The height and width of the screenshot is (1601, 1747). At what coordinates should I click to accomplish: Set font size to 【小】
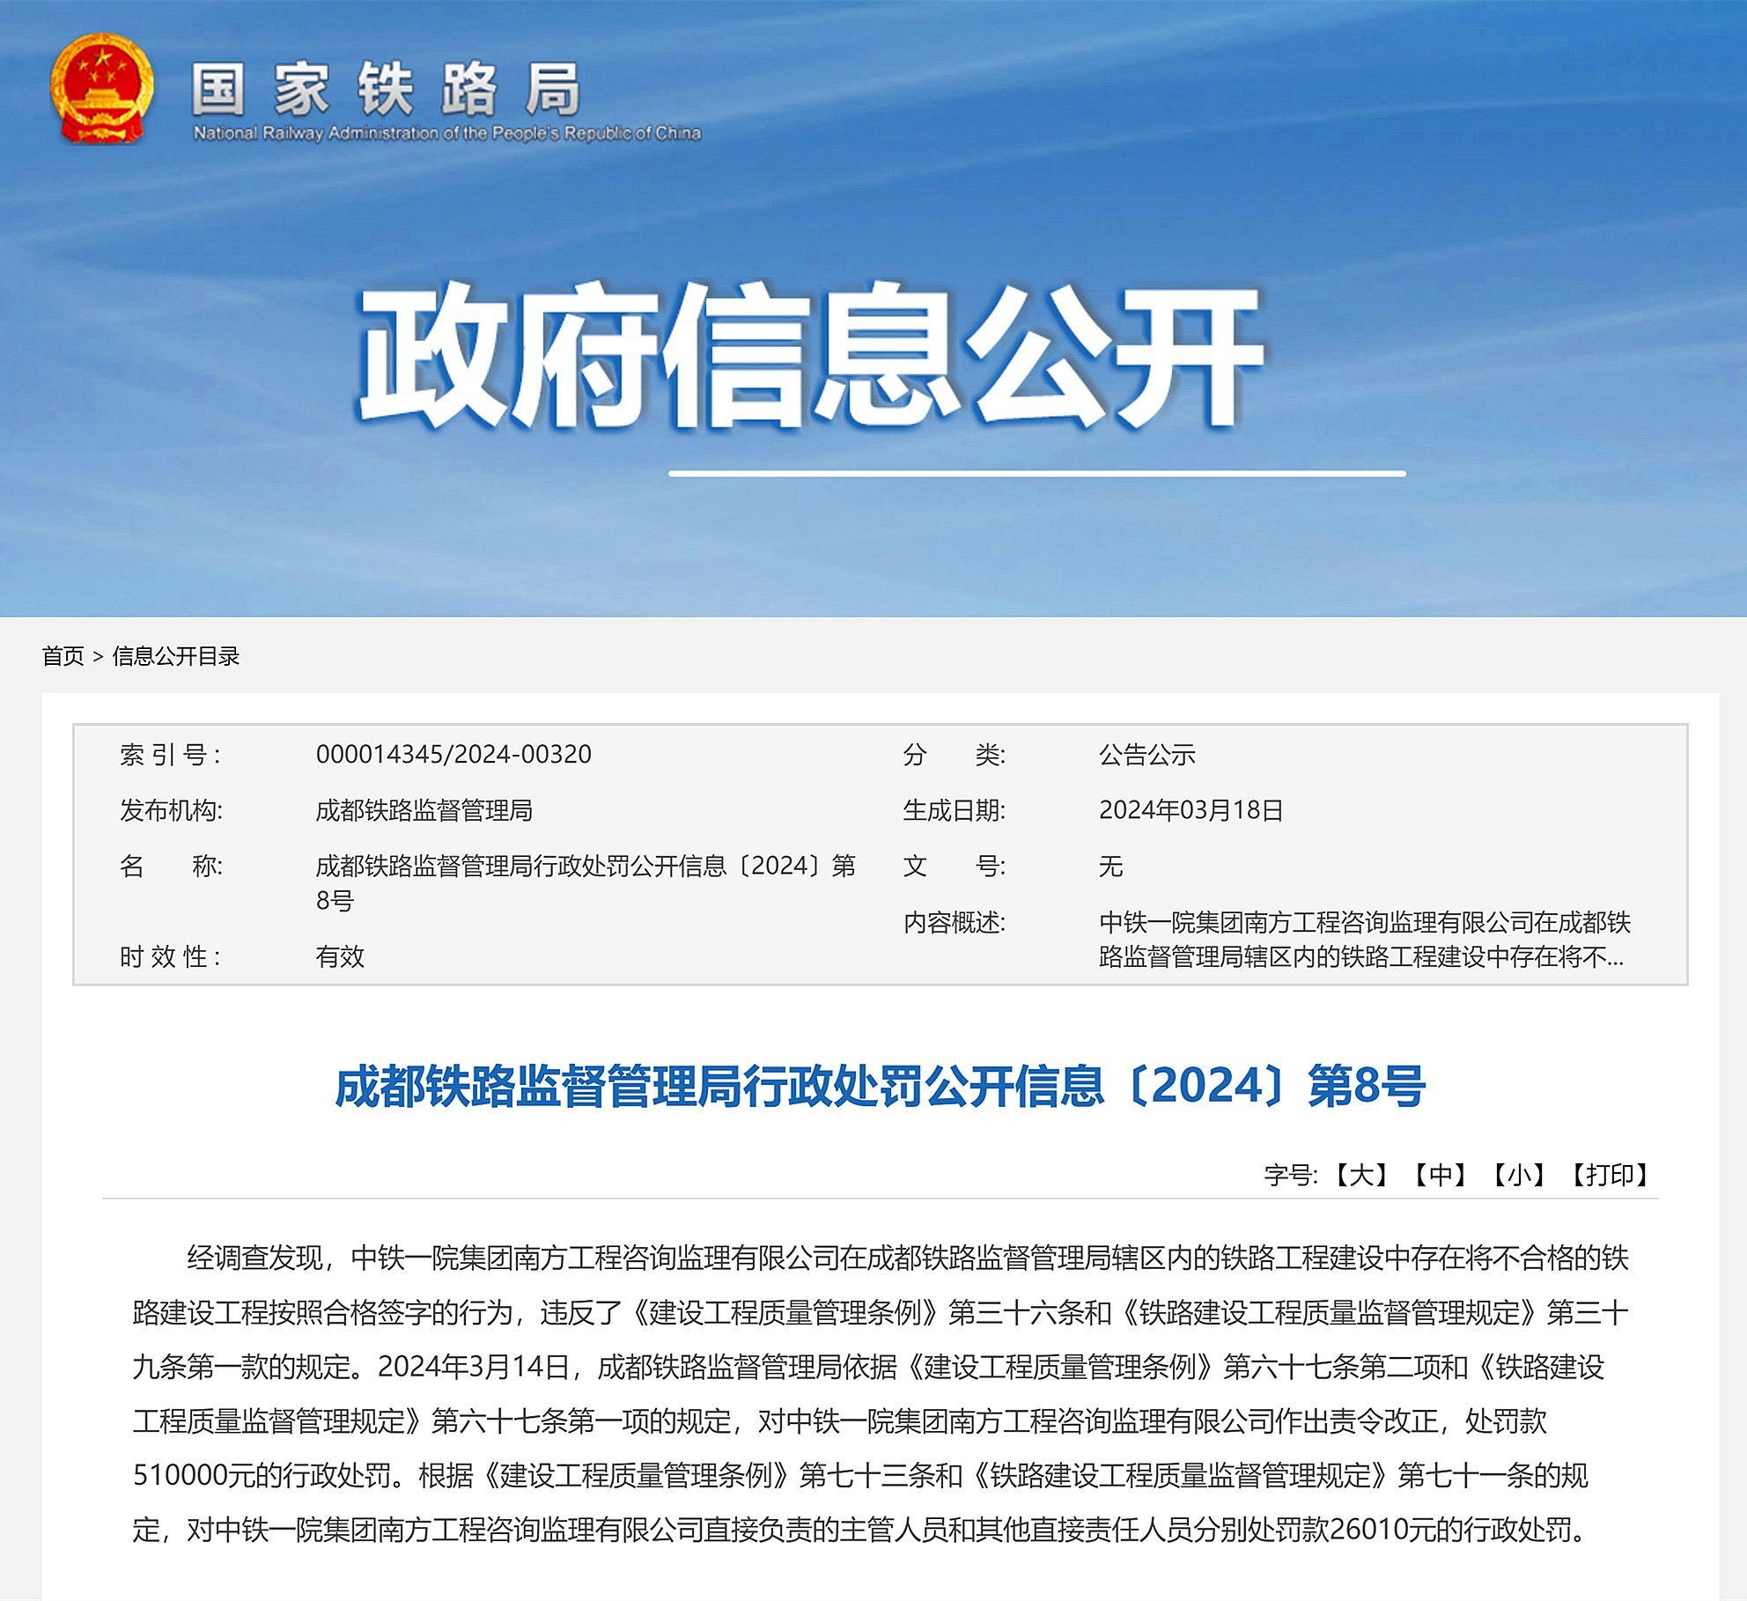1518,1175
